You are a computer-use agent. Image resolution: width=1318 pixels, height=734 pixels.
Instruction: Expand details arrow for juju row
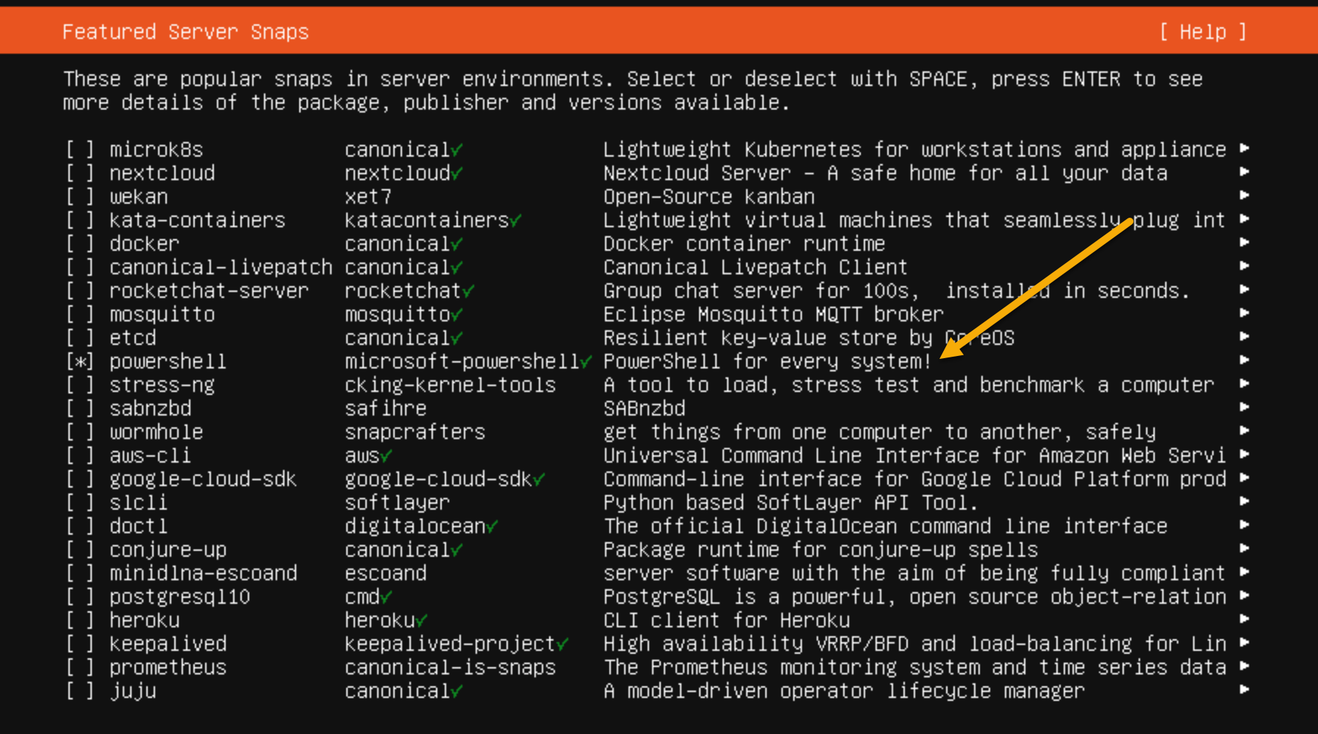[x=1244, y=690]
